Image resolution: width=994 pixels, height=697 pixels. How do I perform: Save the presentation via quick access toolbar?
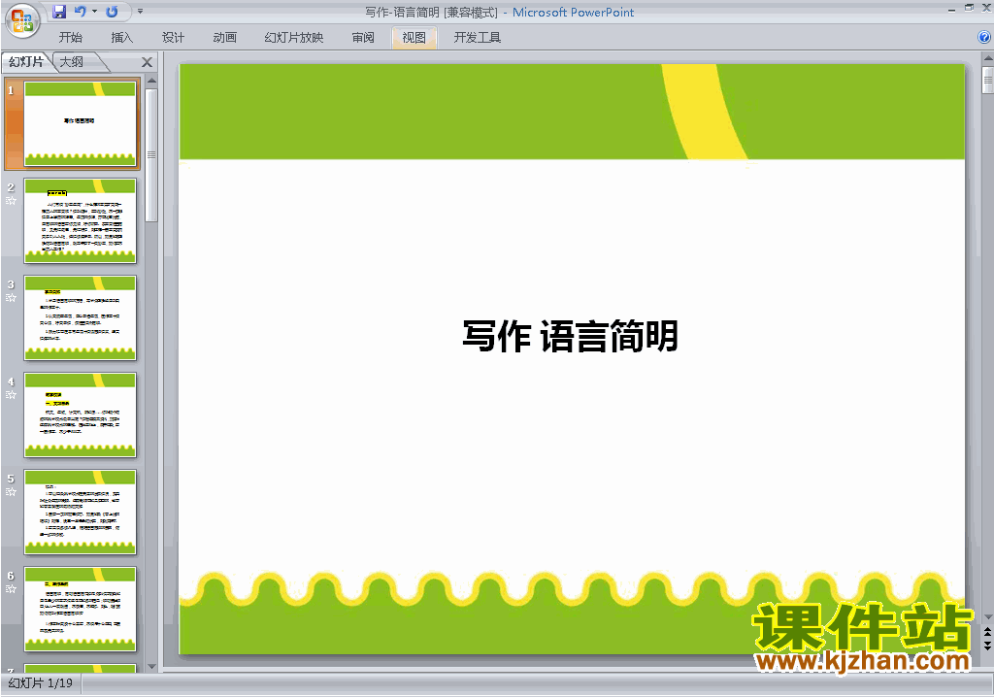(x=59, y=12)
